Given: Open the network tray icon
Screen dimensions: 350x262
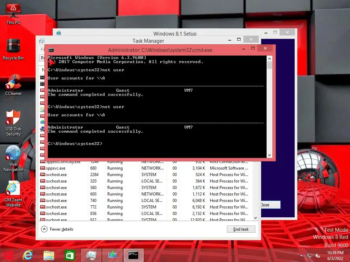Looking at the screenshot, I should pyautogui.click(x=310, y=256).
